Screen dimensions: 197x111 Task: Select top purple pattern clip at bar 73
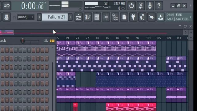(x=81, y=48)
